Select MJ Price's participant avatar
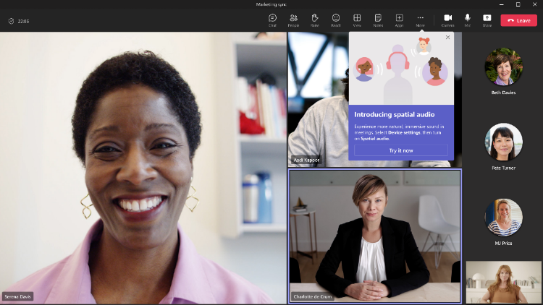The width and height of the screenshot is (543, 305). tap(503, 217)
